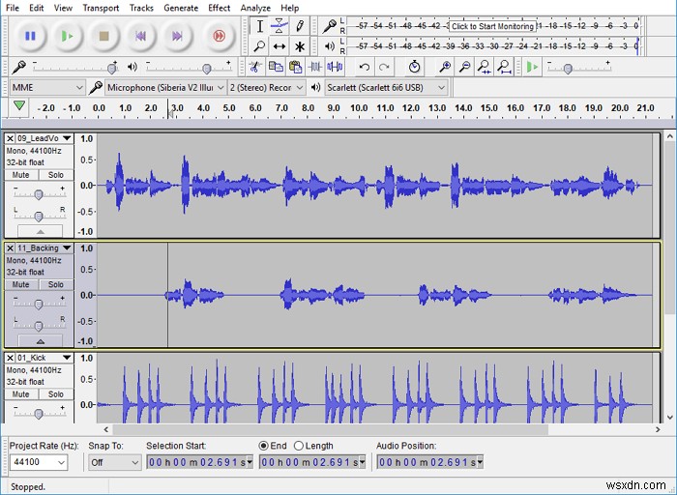Open the 09_LeadVo track menu arrow

[67, 138]
